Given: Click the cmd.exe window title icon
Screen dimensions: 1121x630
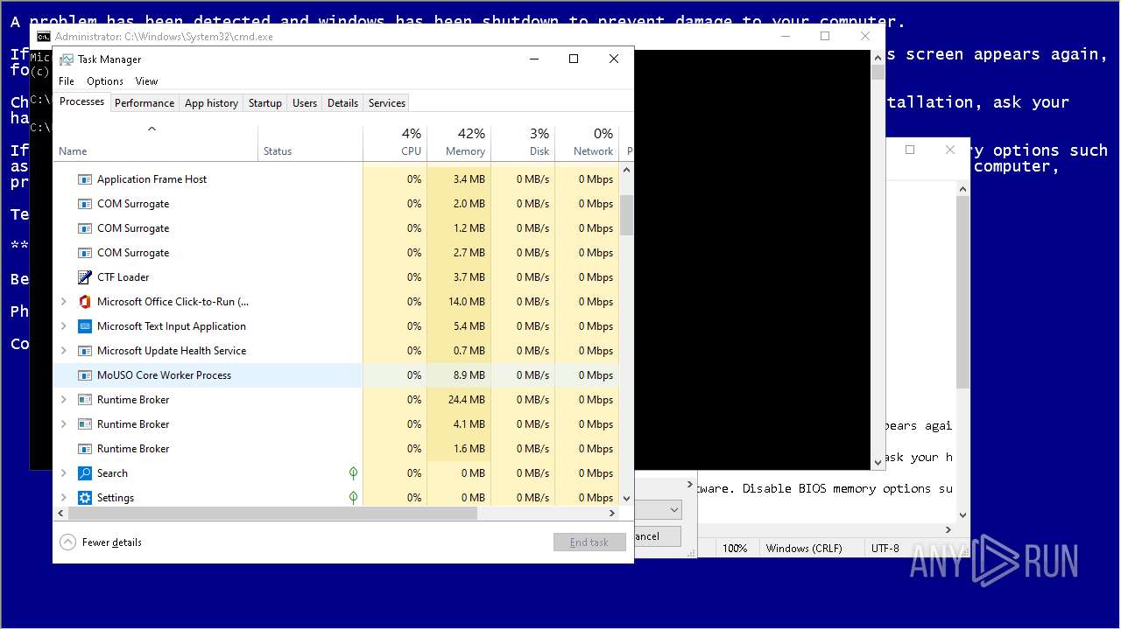Looking at the screenshot, I should tap(44, 37).
